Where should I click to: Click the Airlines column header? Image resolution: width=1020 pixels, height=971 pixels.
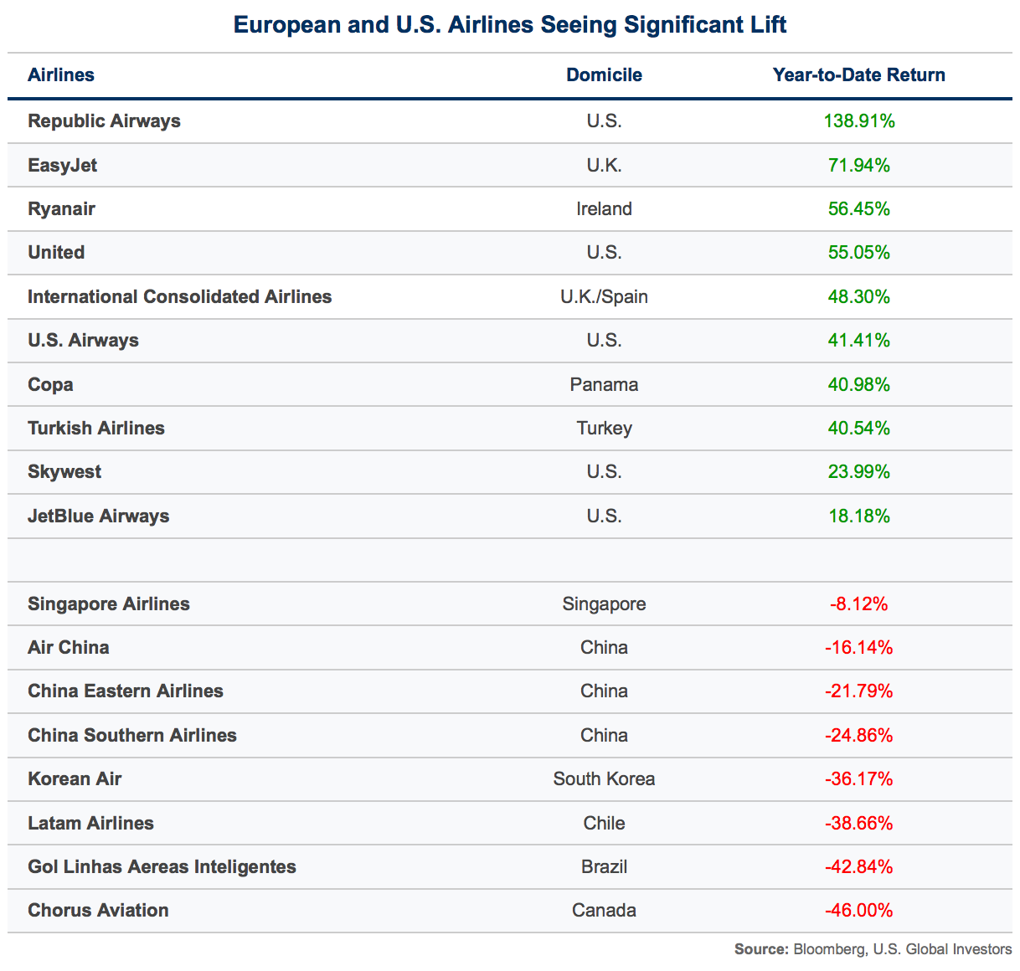point(61,75)
